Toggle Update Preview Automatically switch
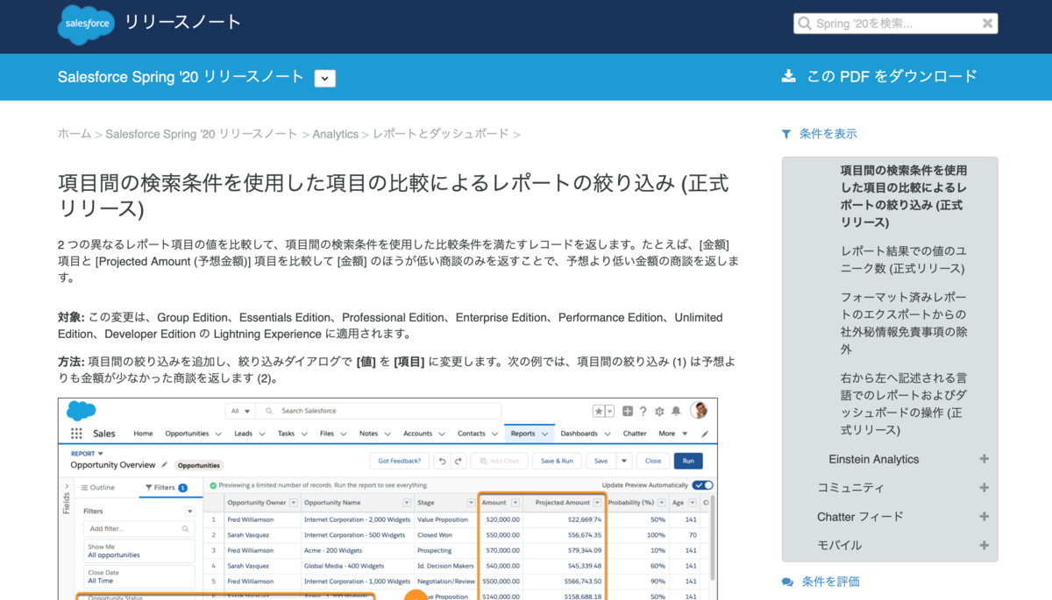This screenshot has height=600, width=1052. [702, 485]
